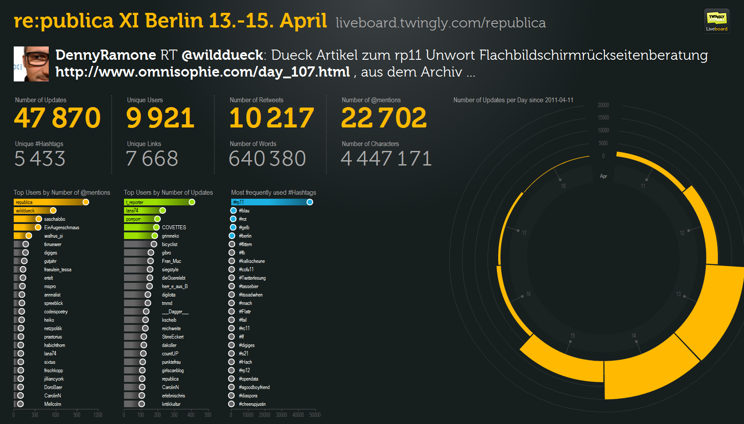Open the omnisophie.com day_107 link
This screenshot has width=744, height=424.
click(202, 72)
